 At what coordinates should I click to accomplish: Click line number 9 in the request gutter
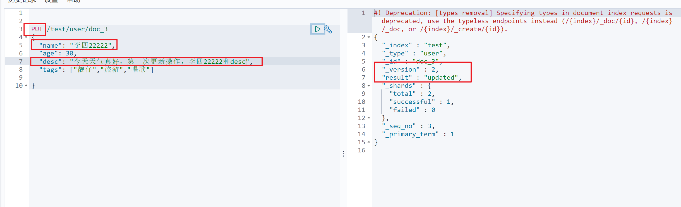click(21, 77)
